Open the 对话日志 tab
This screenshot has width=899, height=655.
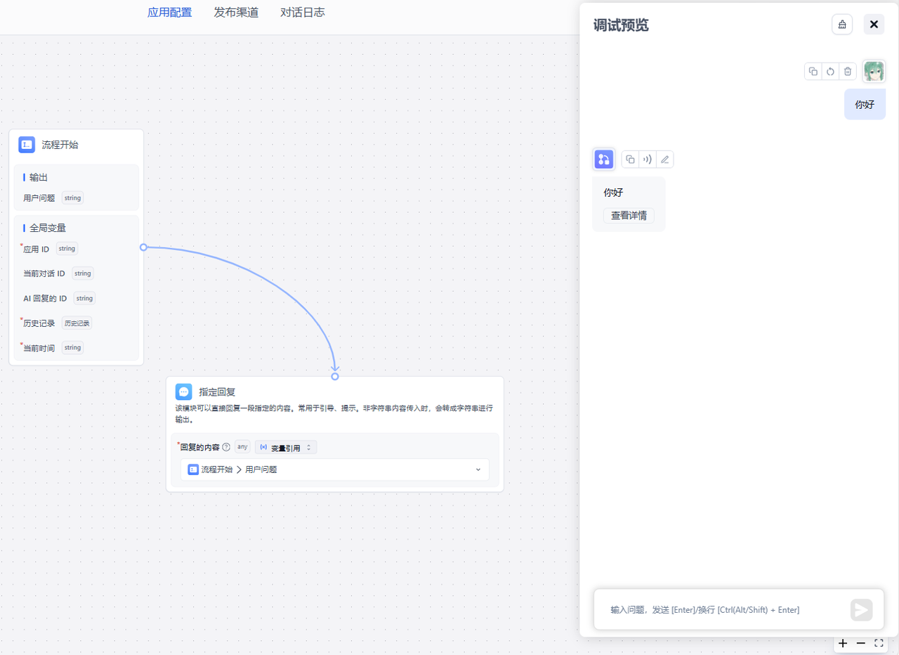[x=303, y=13]
